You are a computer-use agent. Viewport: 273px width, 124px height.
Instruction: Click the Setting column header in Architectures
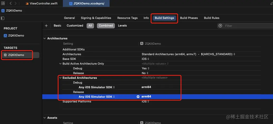pyautogui.click(x=68, y=44)
